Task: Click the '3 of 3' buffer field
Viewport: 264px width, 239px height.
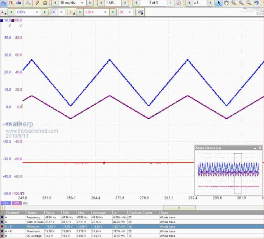Action: (x=154, y=3)
